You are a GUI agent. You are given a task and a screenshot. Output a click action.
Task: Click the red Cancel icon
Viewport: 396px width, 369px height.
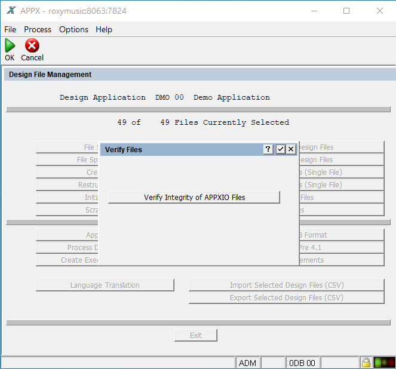pyautogui.click(x=32, y=46)
